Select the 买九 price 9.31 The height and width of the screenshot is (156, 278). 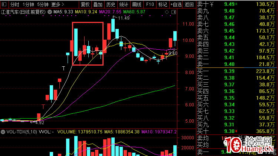point(229,125)
